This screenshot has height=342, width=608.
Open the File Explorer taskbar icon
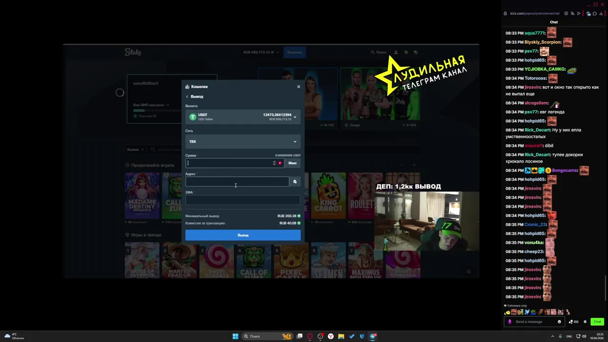click(341, 336)
